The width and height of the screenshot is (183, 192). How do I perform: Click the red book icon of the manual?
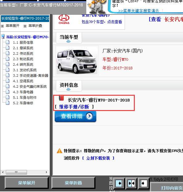click(61, 98)
